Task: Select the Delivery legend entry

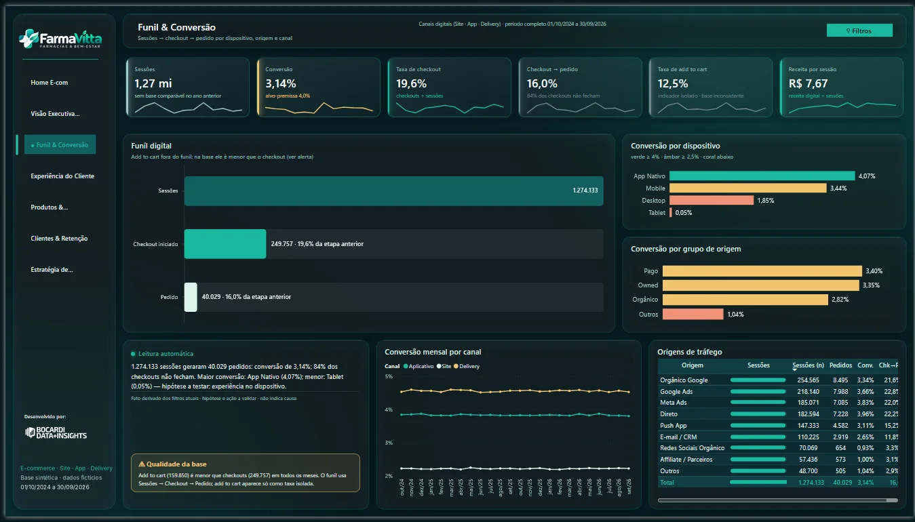Action: 467,366
